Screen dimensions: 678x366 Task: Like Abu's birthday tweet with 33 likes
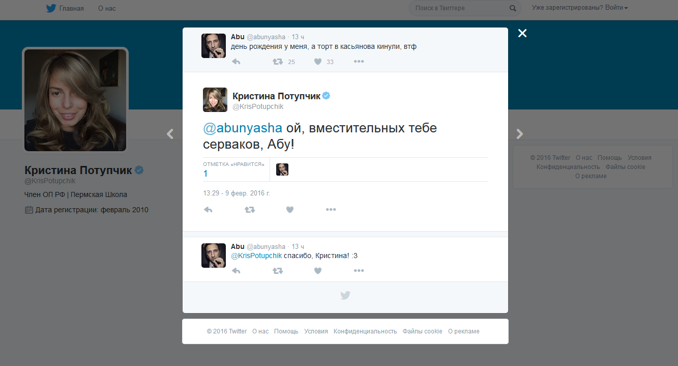pyautogui.click(x=318, y=62)
